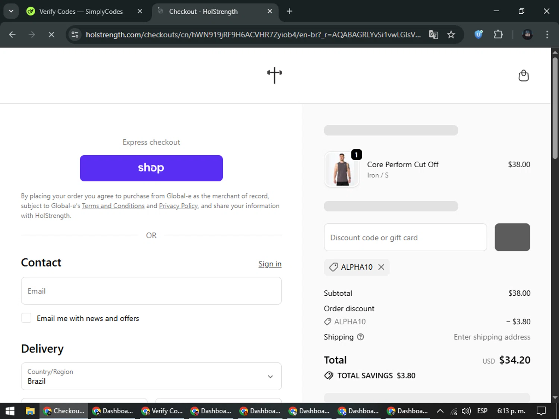Switch to Verify Codes — SimplyCodes tab

(80, 12)
